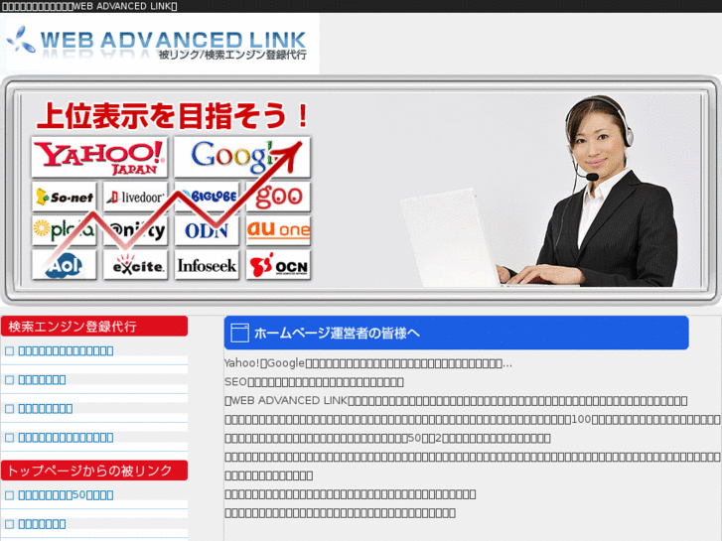Click the ODN logo tile
722x541 pixels.
207,230
